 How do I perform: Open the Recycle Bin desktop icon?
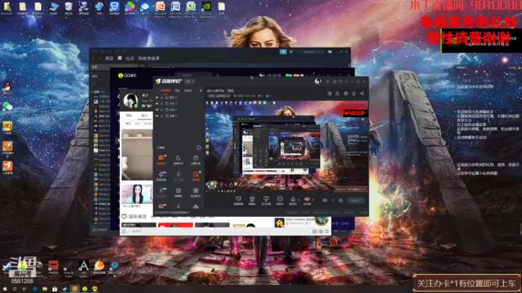tap(69, 8)
